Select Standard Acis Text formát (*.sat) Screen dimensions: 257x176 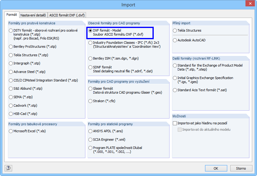pyautogui.click(x=175, y=90)
